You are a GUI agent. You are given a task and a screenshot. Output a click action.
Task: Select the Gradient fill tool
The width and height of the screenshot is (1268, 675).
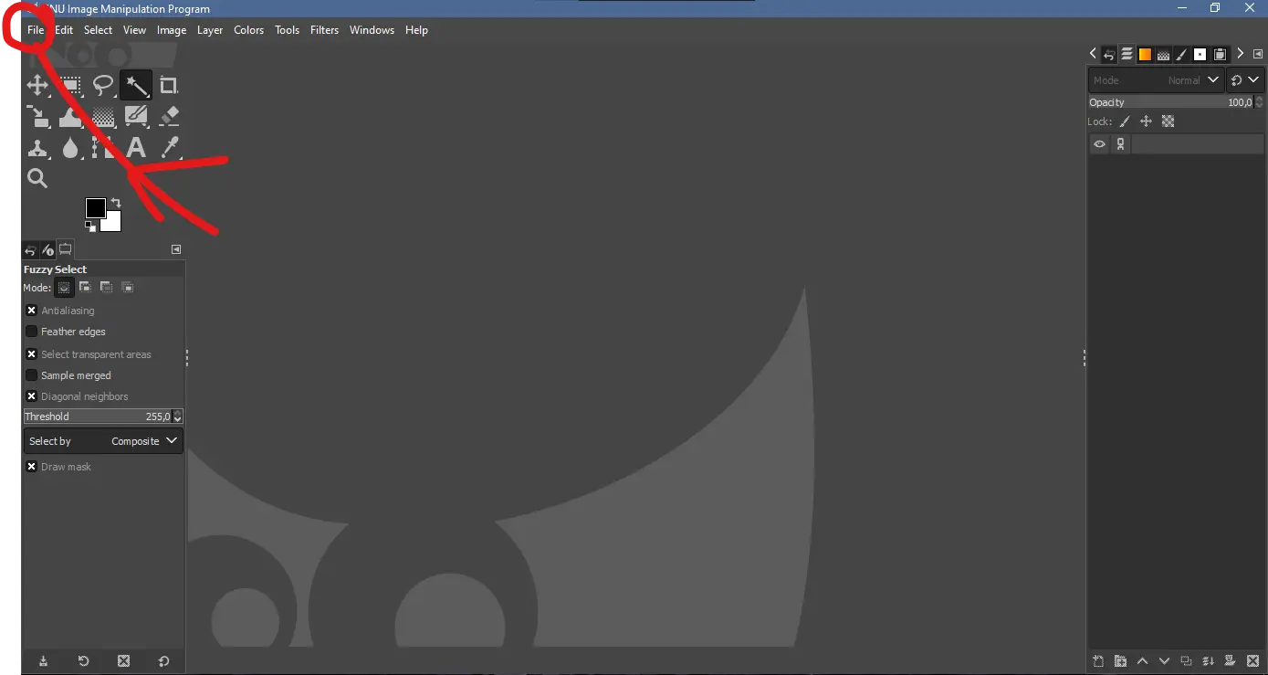pos(103,116)
